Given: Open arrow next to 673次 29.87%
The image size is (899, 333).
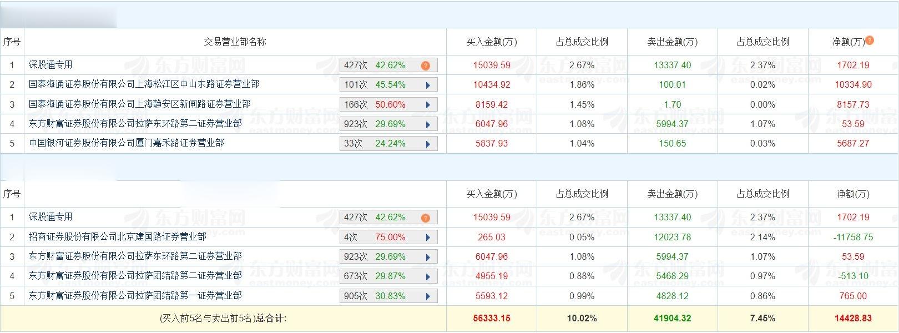Looking at the screenshot, I should pyautogui.click(x=428, y=276).
